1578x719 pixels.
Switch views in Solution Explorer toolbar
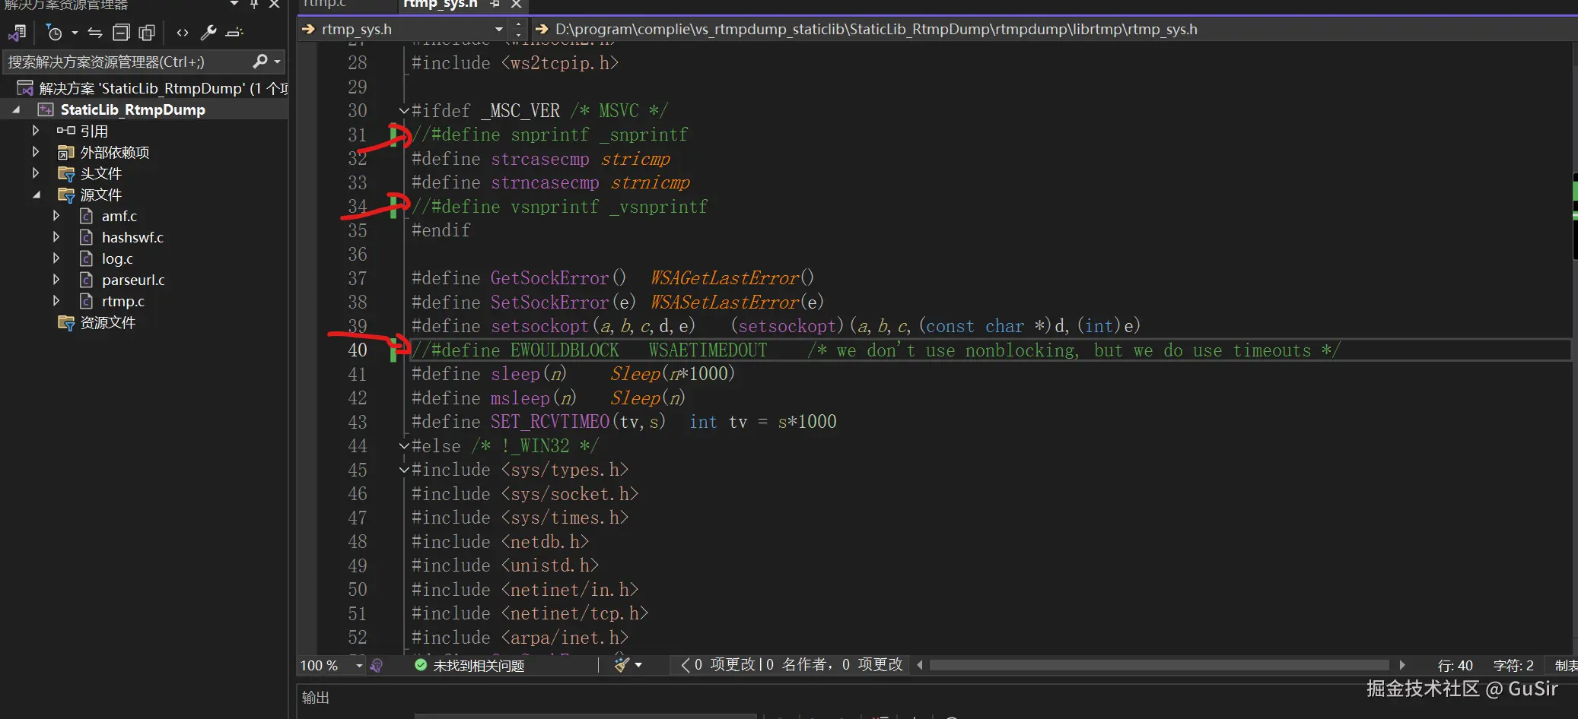pyautogui.click(x=17, y=33)
